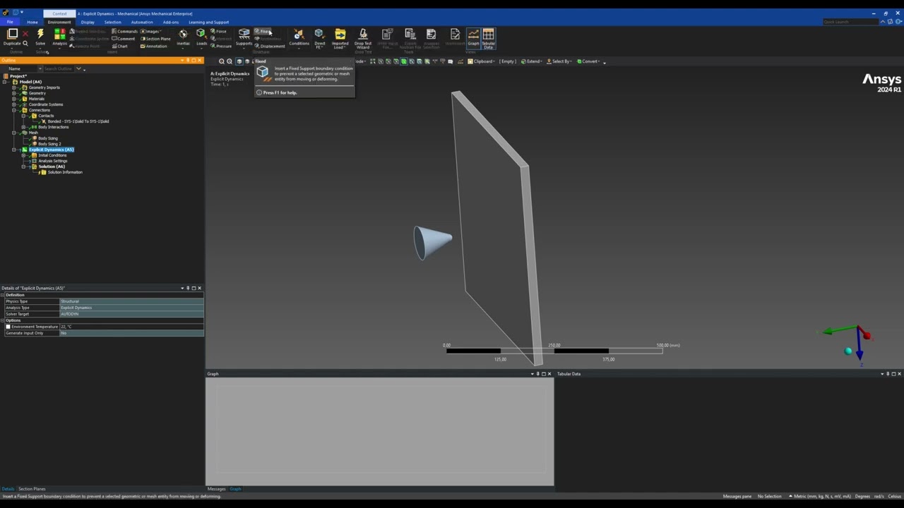Click the Zoom In magnifier icon
Image resolution: width=904 pixels, height=508 pixels.
222,61
